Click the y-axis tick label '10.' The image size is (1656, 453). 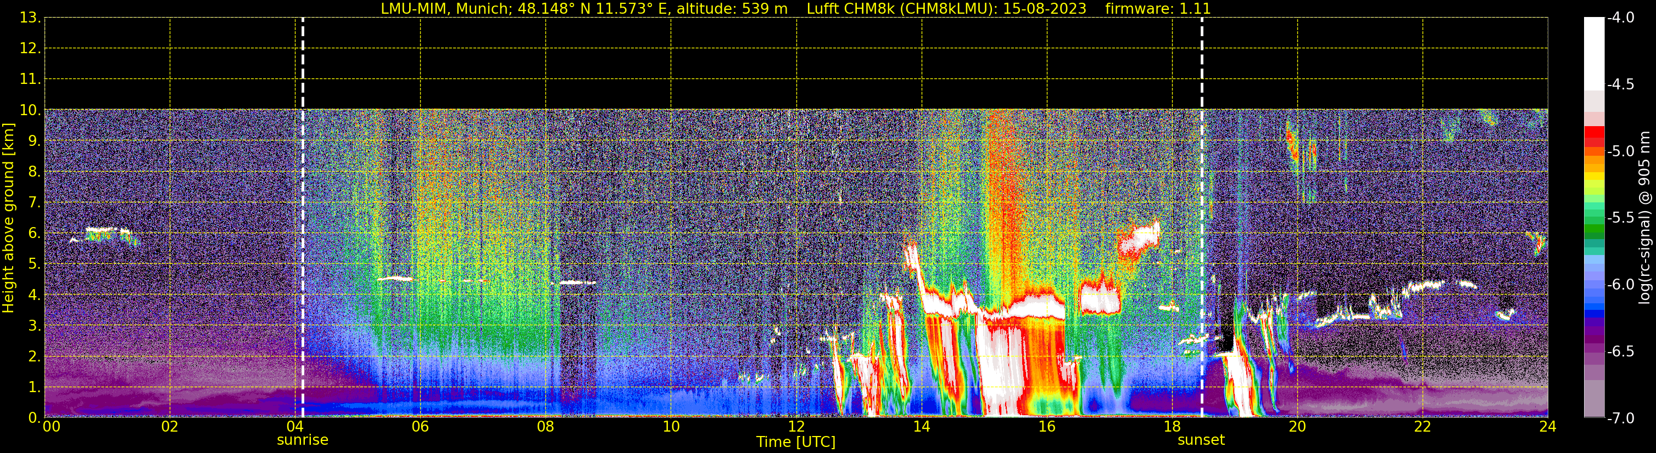click(30, 110)
